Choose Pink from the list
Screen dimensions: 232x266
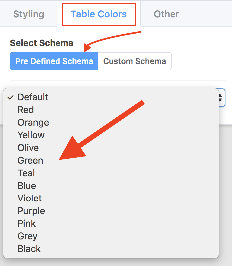[27, 223]
